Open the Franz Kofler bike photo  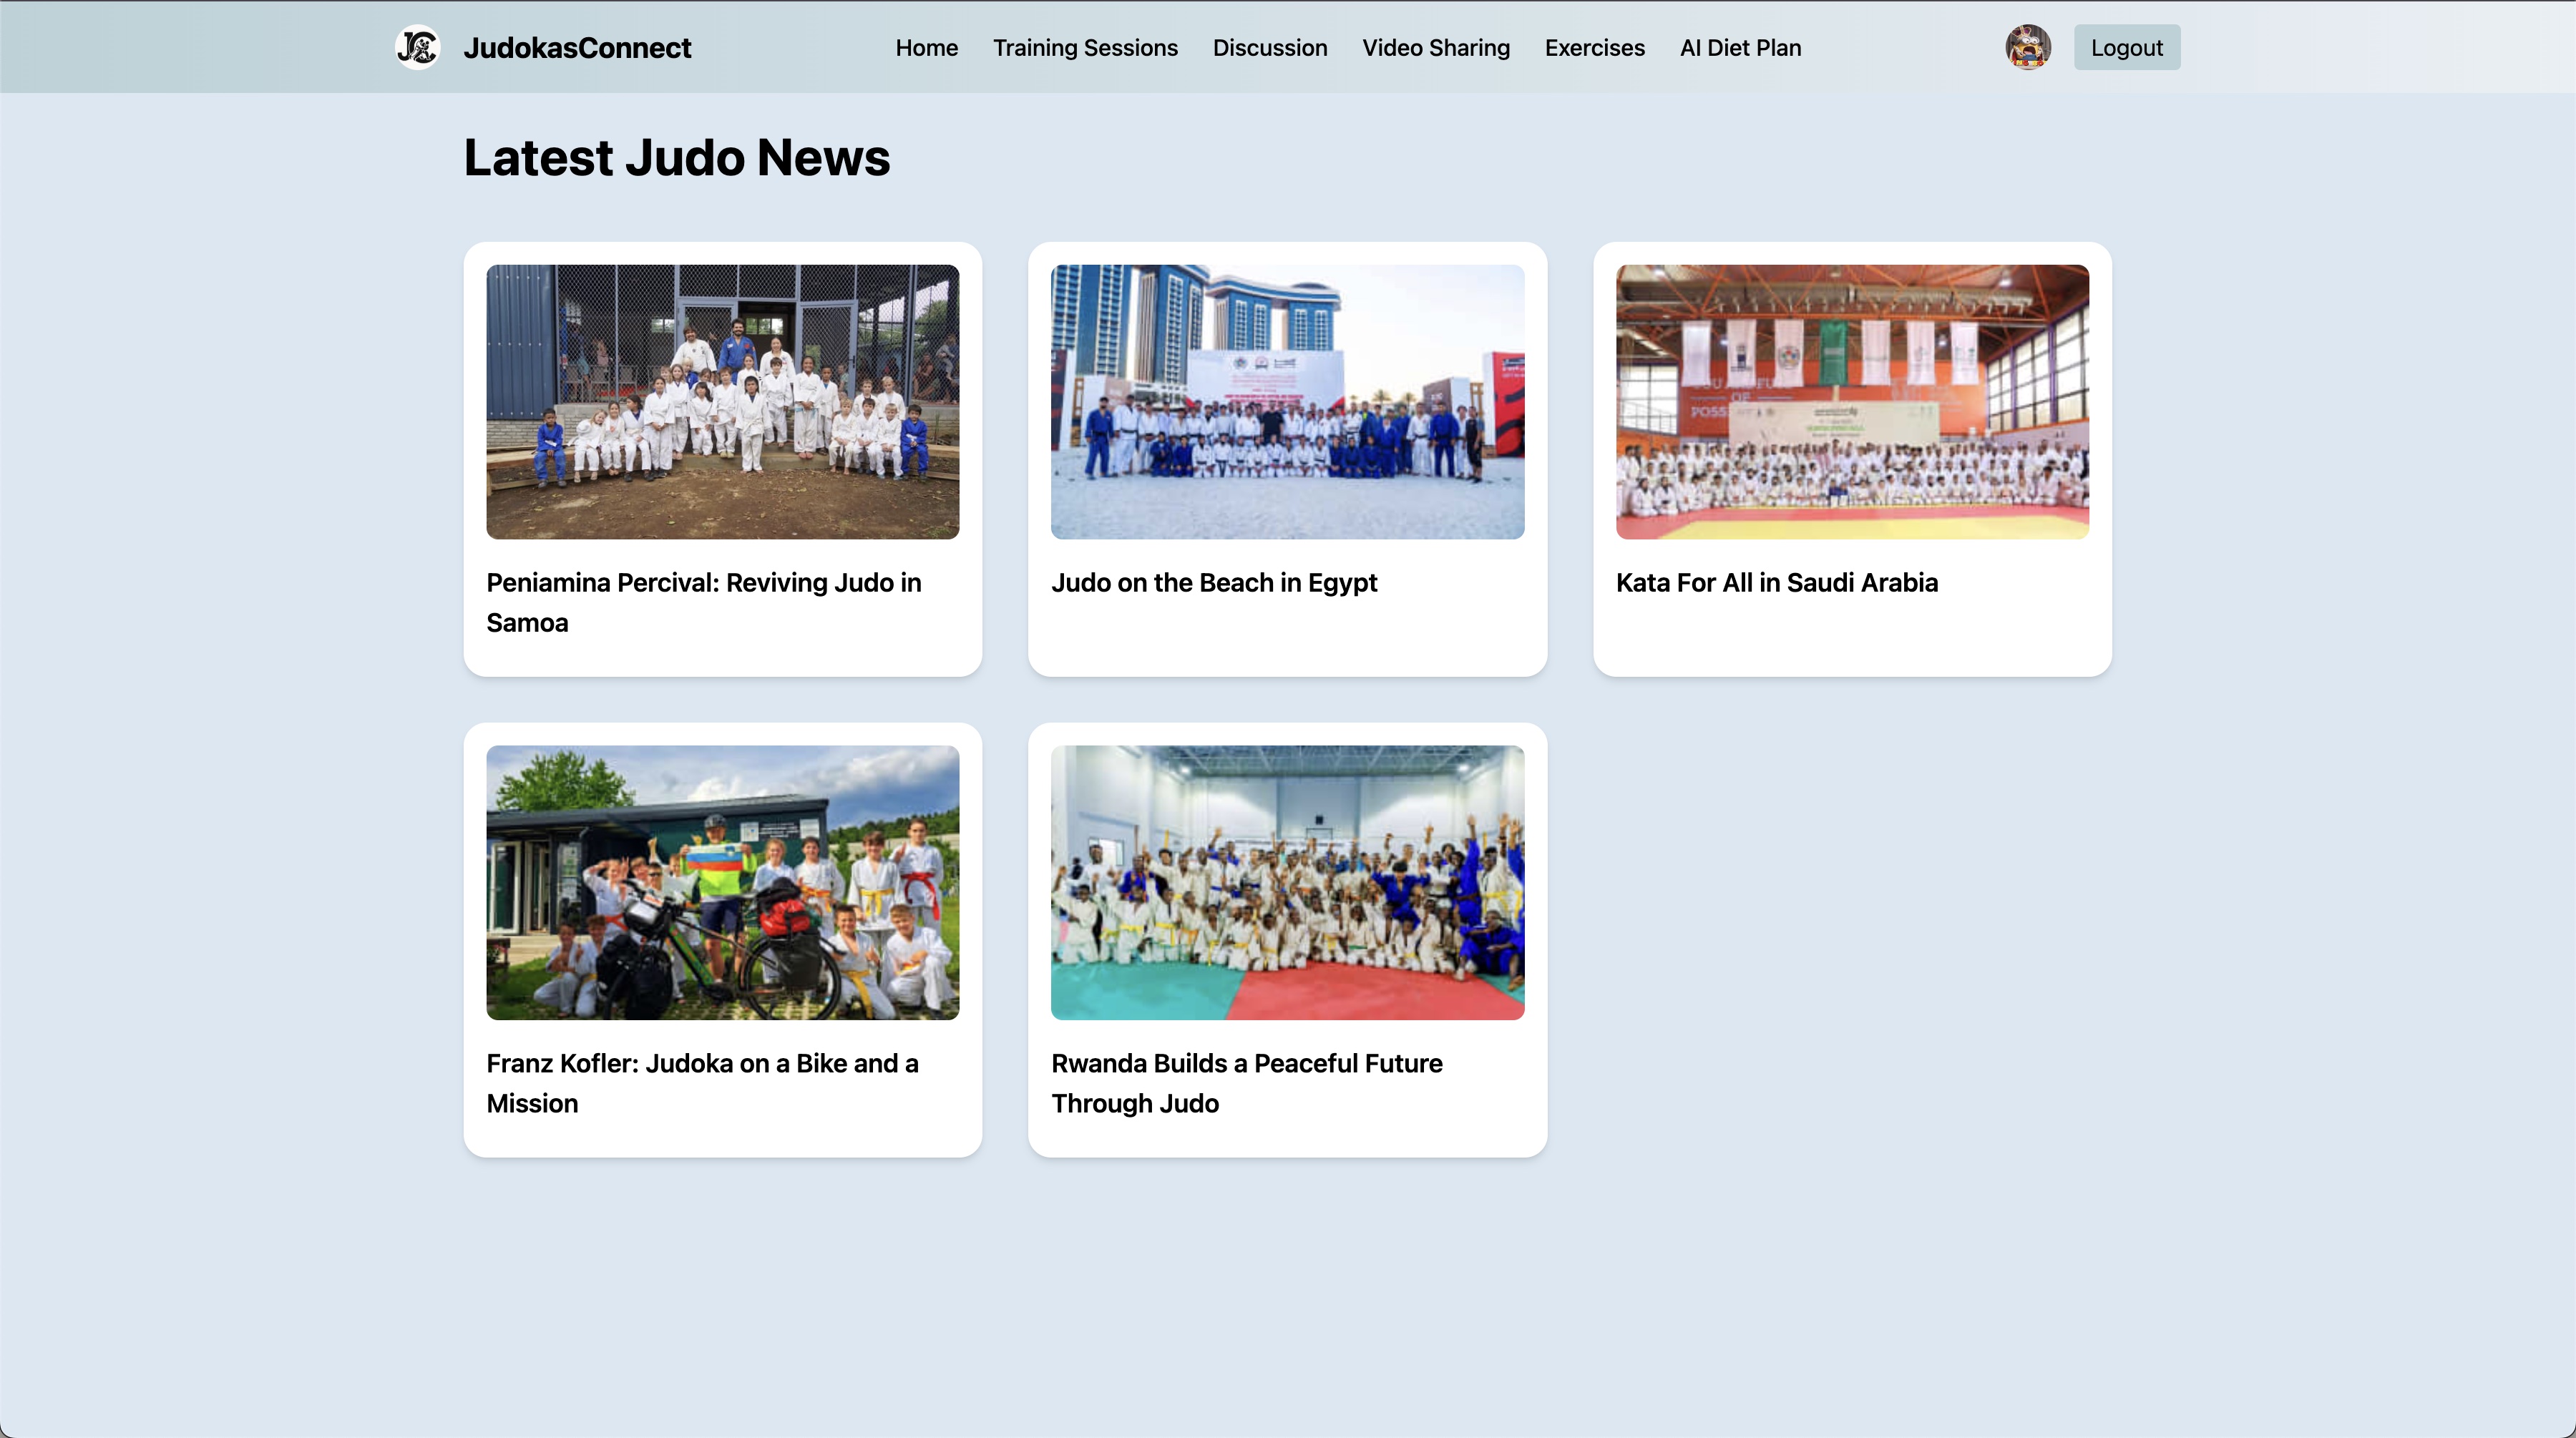click(722, 882)
